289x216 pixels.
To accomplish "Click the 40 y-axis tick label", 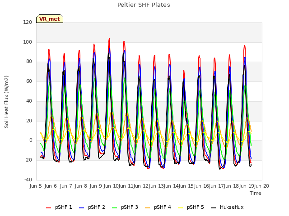I will pyautogui.click(x=29, y=101).
